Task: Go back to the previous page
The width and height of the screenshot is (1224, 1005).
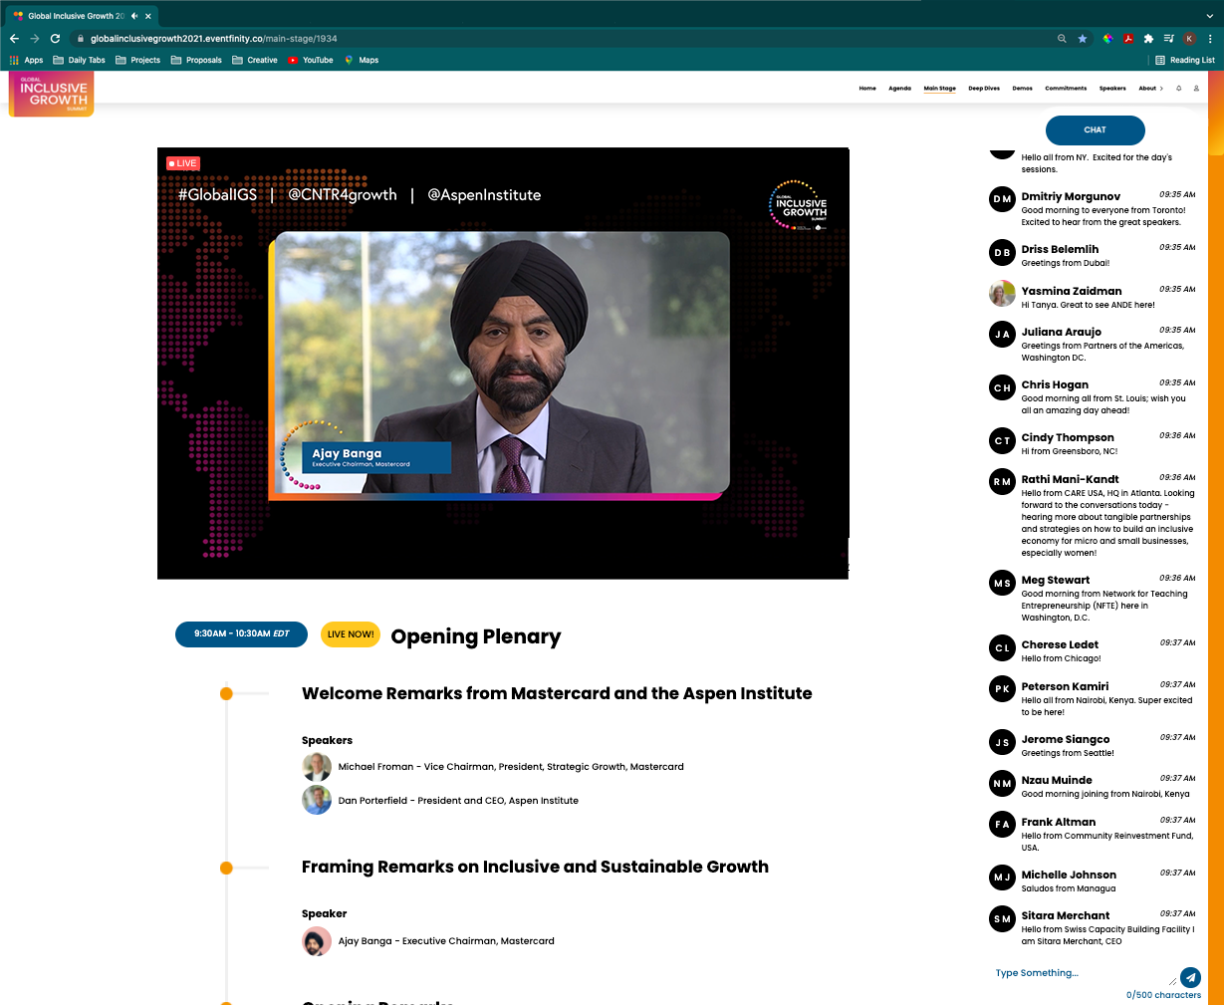Action: coord(14,39)
